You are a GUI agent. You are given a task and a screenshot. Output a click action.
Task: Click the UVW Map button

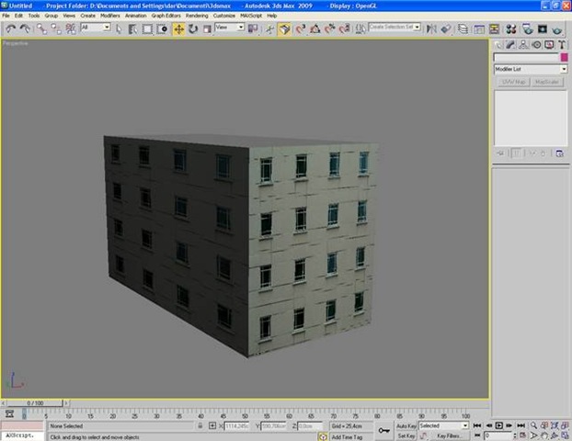click(512, 82)
